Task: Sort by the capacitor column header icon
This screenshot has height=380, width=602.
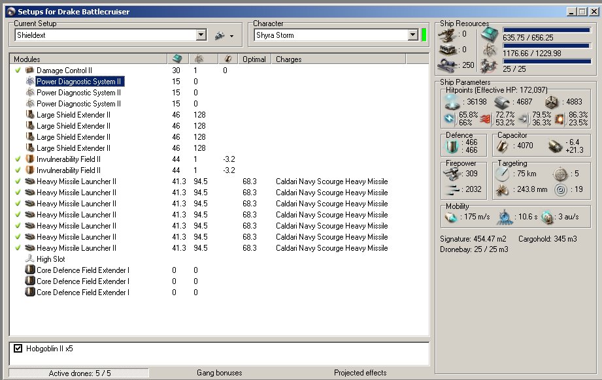Action: pos(228,59)
